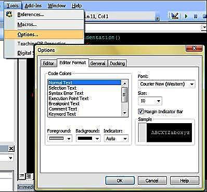Click the References icon in Tools menu

point(9,14)
